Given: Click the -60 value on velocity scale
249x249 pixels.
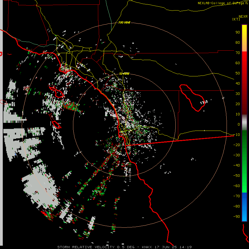Looking at the screenshot, I should 237,186.
